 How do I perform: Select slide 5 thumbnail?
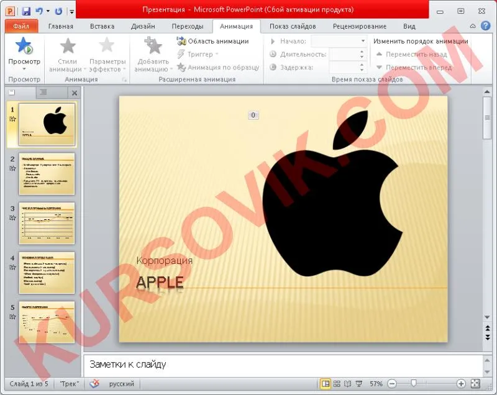tap(47, 322)
